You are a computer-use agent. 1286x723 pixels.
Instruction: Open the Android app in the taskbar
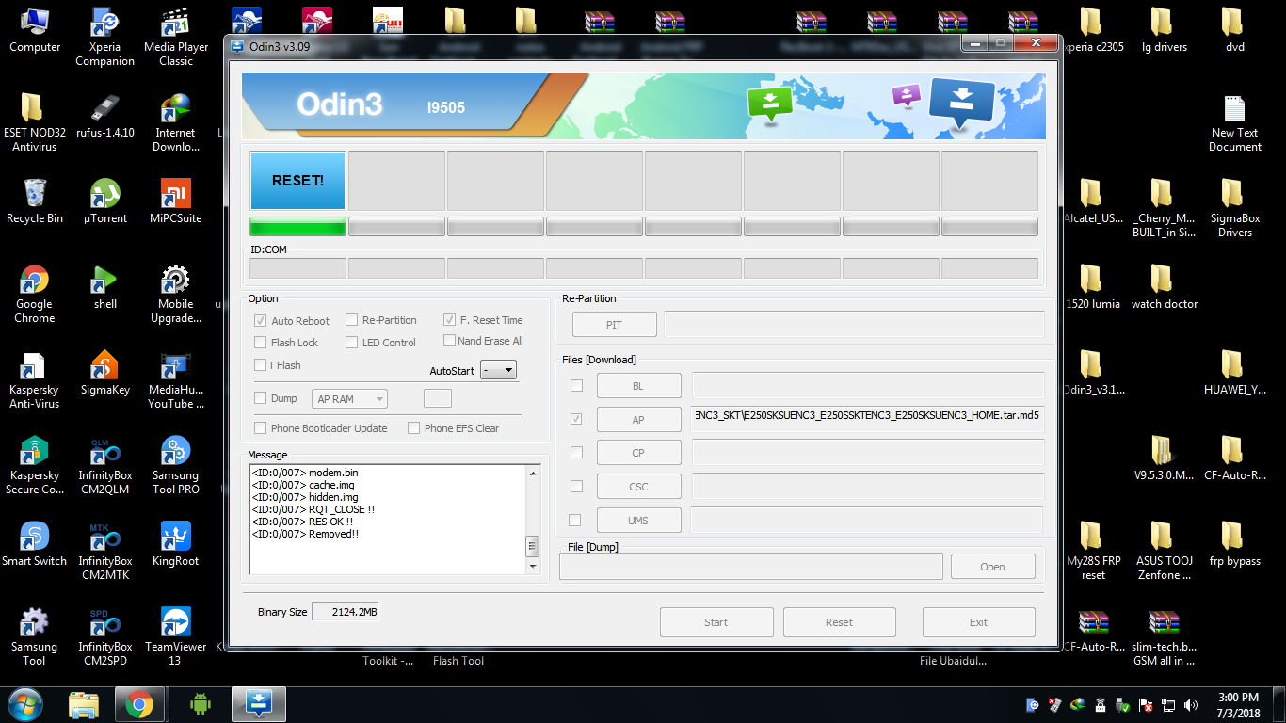[200, 703]
